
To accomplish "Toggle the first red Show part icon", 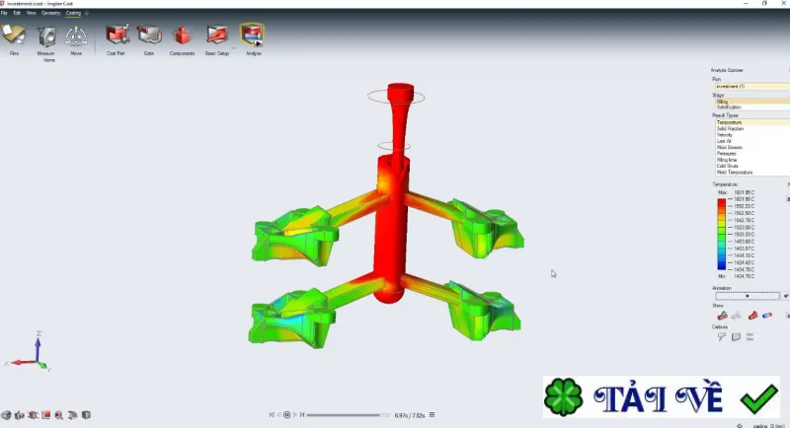I will click(x=722, y=316).
